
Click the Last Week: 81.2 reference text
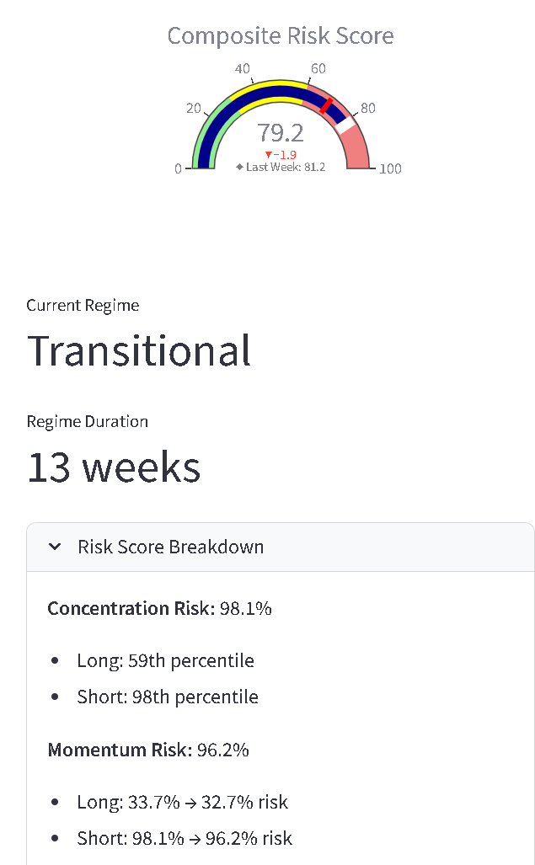coord(286,167)
